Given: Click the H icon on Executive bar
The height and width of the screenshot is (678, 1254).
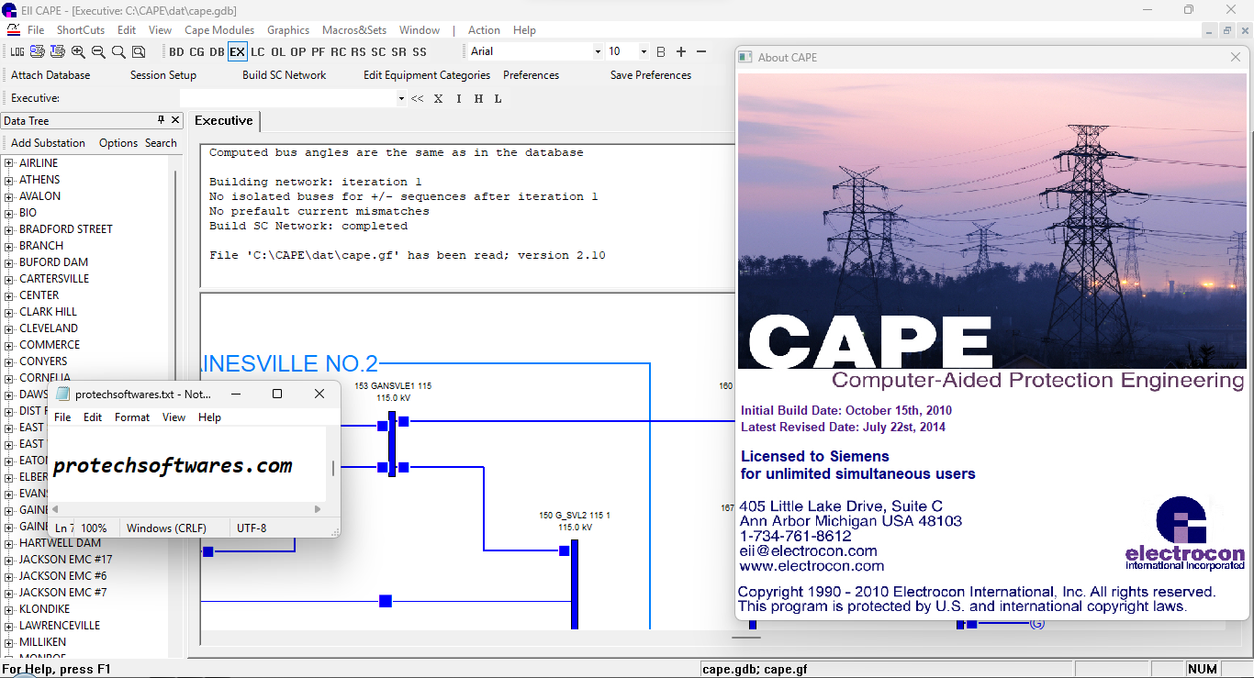Looking at the screenshot, I should (478, 98).
